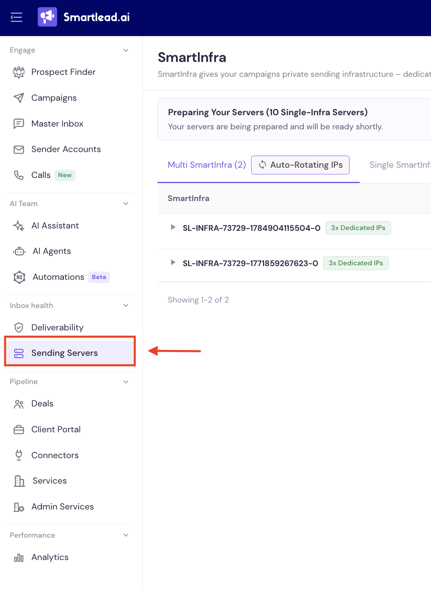Collapse the Pipeline section chevron
Viewport: 431px width, 591px height.
pyautogui.click(x=126, y=382)
